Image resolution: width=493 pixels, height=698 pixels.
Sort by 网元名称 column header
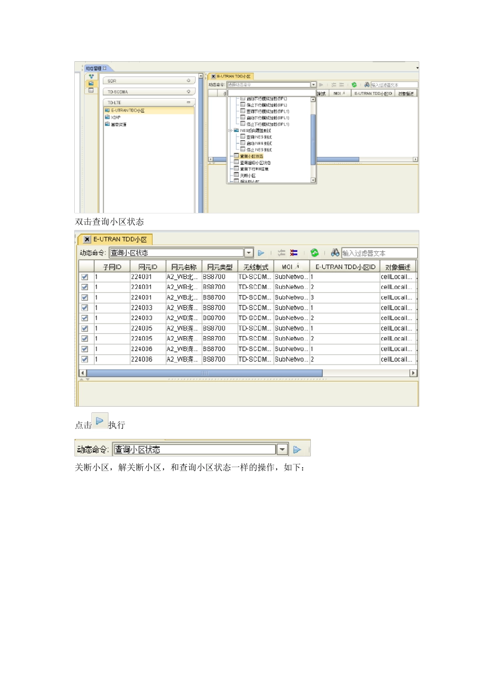pos(184,267)
